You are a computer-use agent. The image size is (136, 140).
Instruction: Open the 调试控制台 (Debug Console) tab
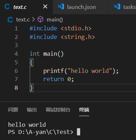point(58,110)
